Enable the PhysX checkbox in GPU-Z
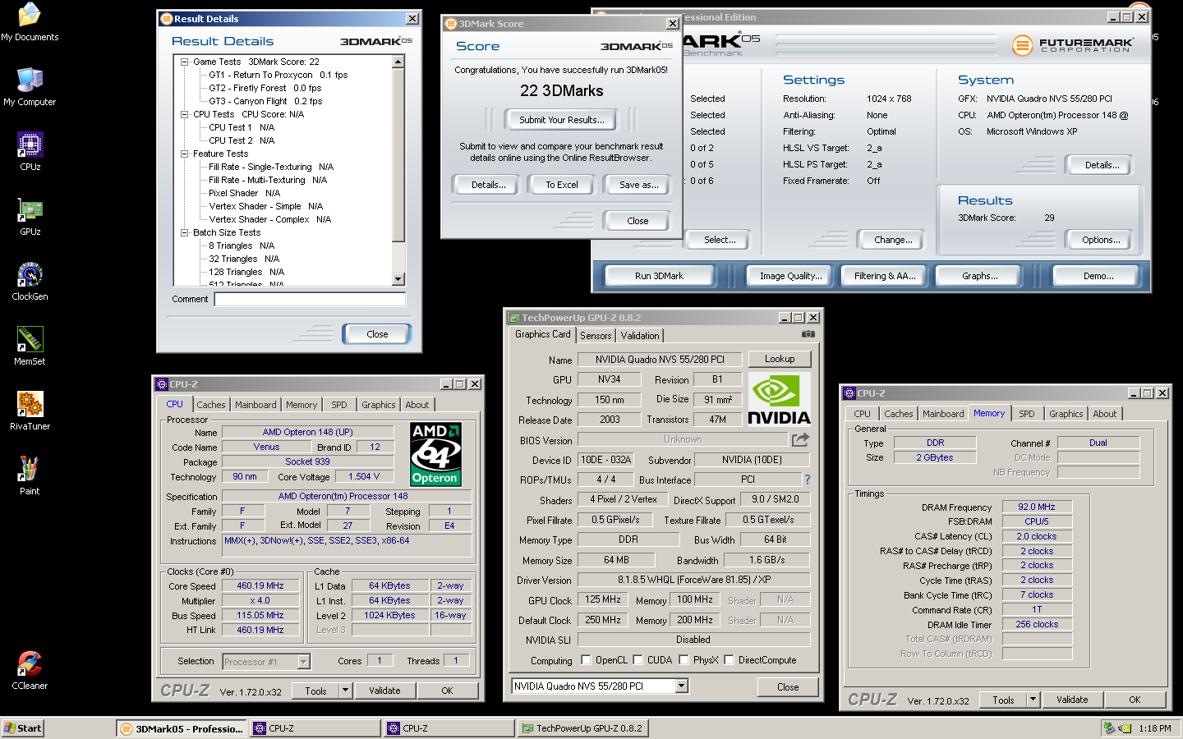The width and height of the screenshot is (1183, 739). coord(684,660)
